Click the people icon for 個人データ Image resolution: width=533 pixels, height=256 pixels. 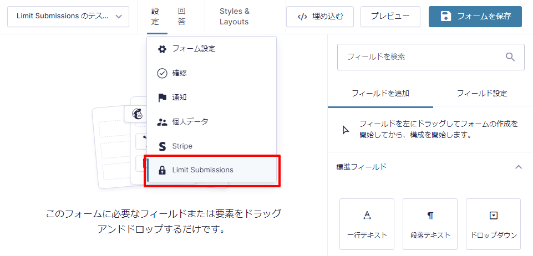click(162, 122)
